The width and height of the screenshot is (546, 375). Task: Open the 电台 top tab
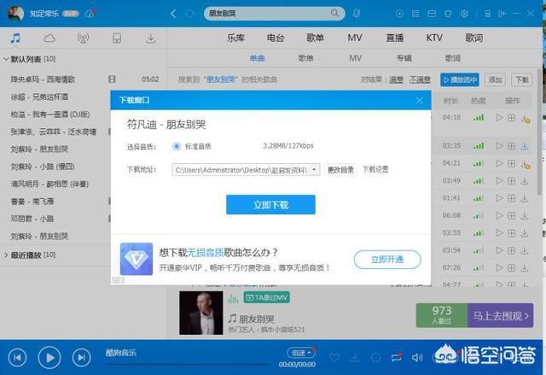[x=276, y=38]
